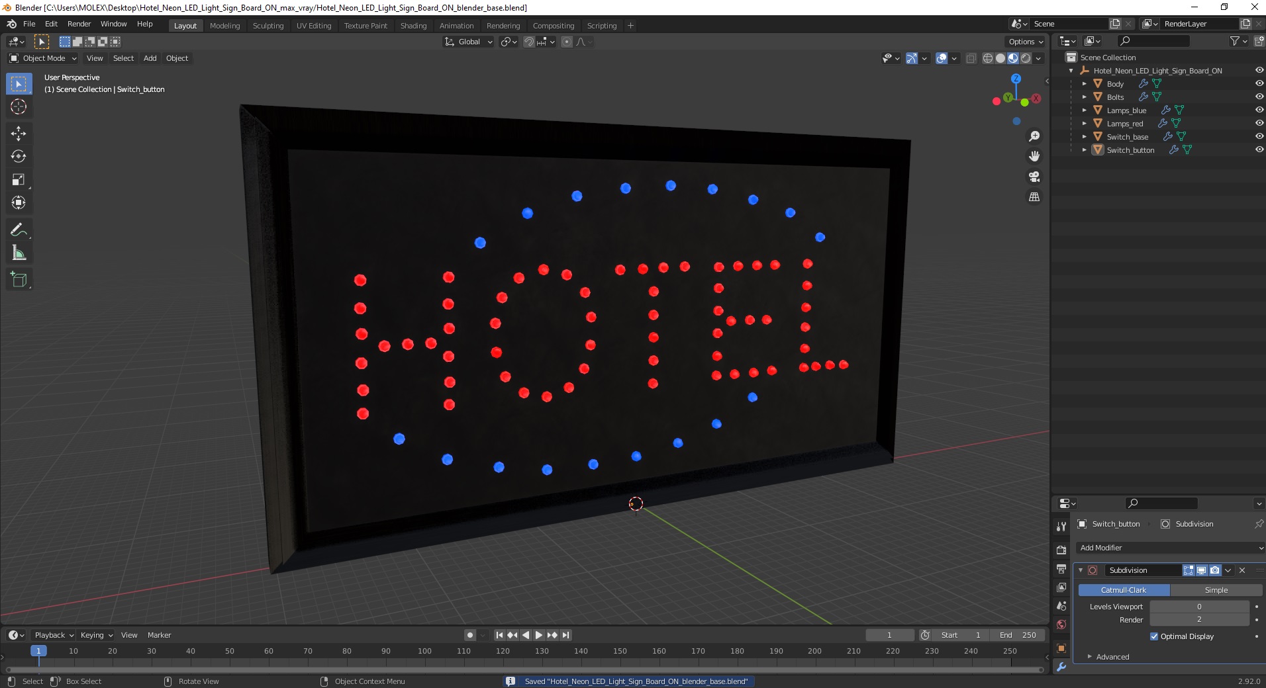Click the Render levels value field
Image resolution: width=1266 pixels, height=688 pixels.
1199,620
